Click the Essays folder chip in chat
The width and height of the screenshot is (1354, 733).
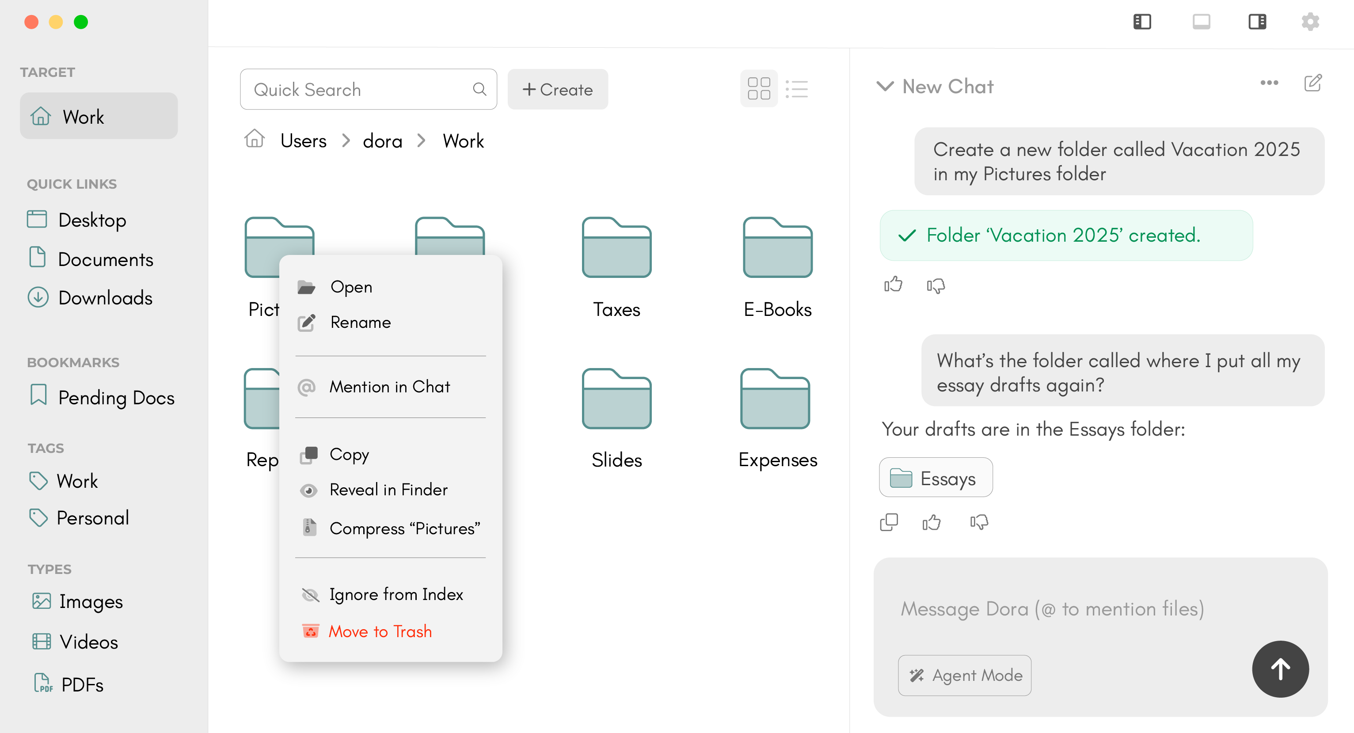click(x=936, y=478)
